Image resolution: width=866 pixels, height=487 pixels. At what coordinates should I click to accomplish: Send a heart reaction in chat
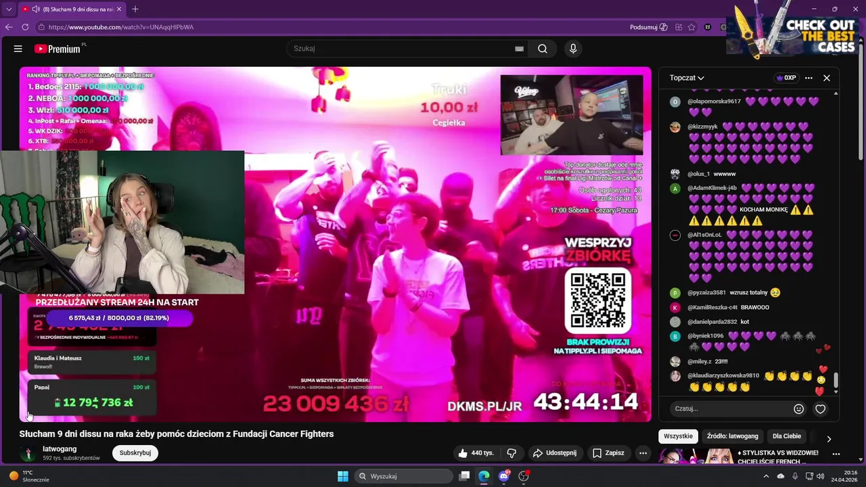pos(820,409)
